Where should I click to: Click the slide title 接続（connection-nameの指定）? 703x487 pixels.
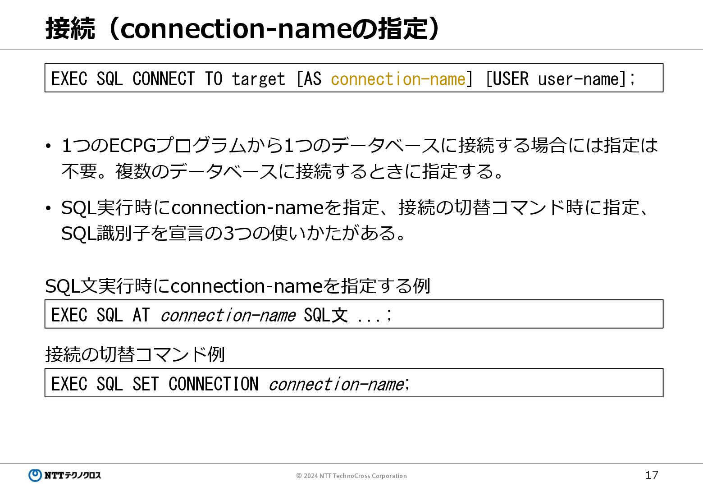click(243, 28)
